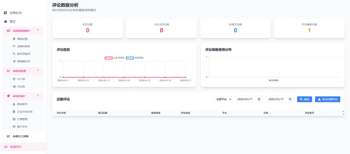Collapse the AIGEO推广 group chevron
Viewport: 350px width, 154px height.
38,95
